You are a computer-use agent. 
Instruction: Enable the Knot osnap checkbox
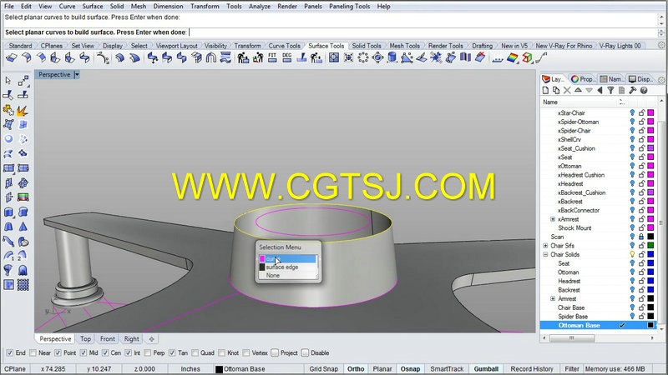click(x=222, y=352)
